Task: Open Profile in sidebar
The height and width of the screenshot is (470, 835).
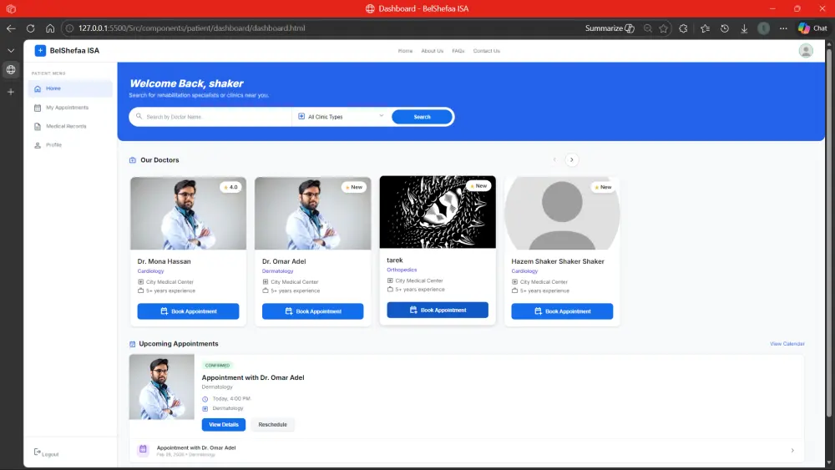Action: tap(70, 144)
